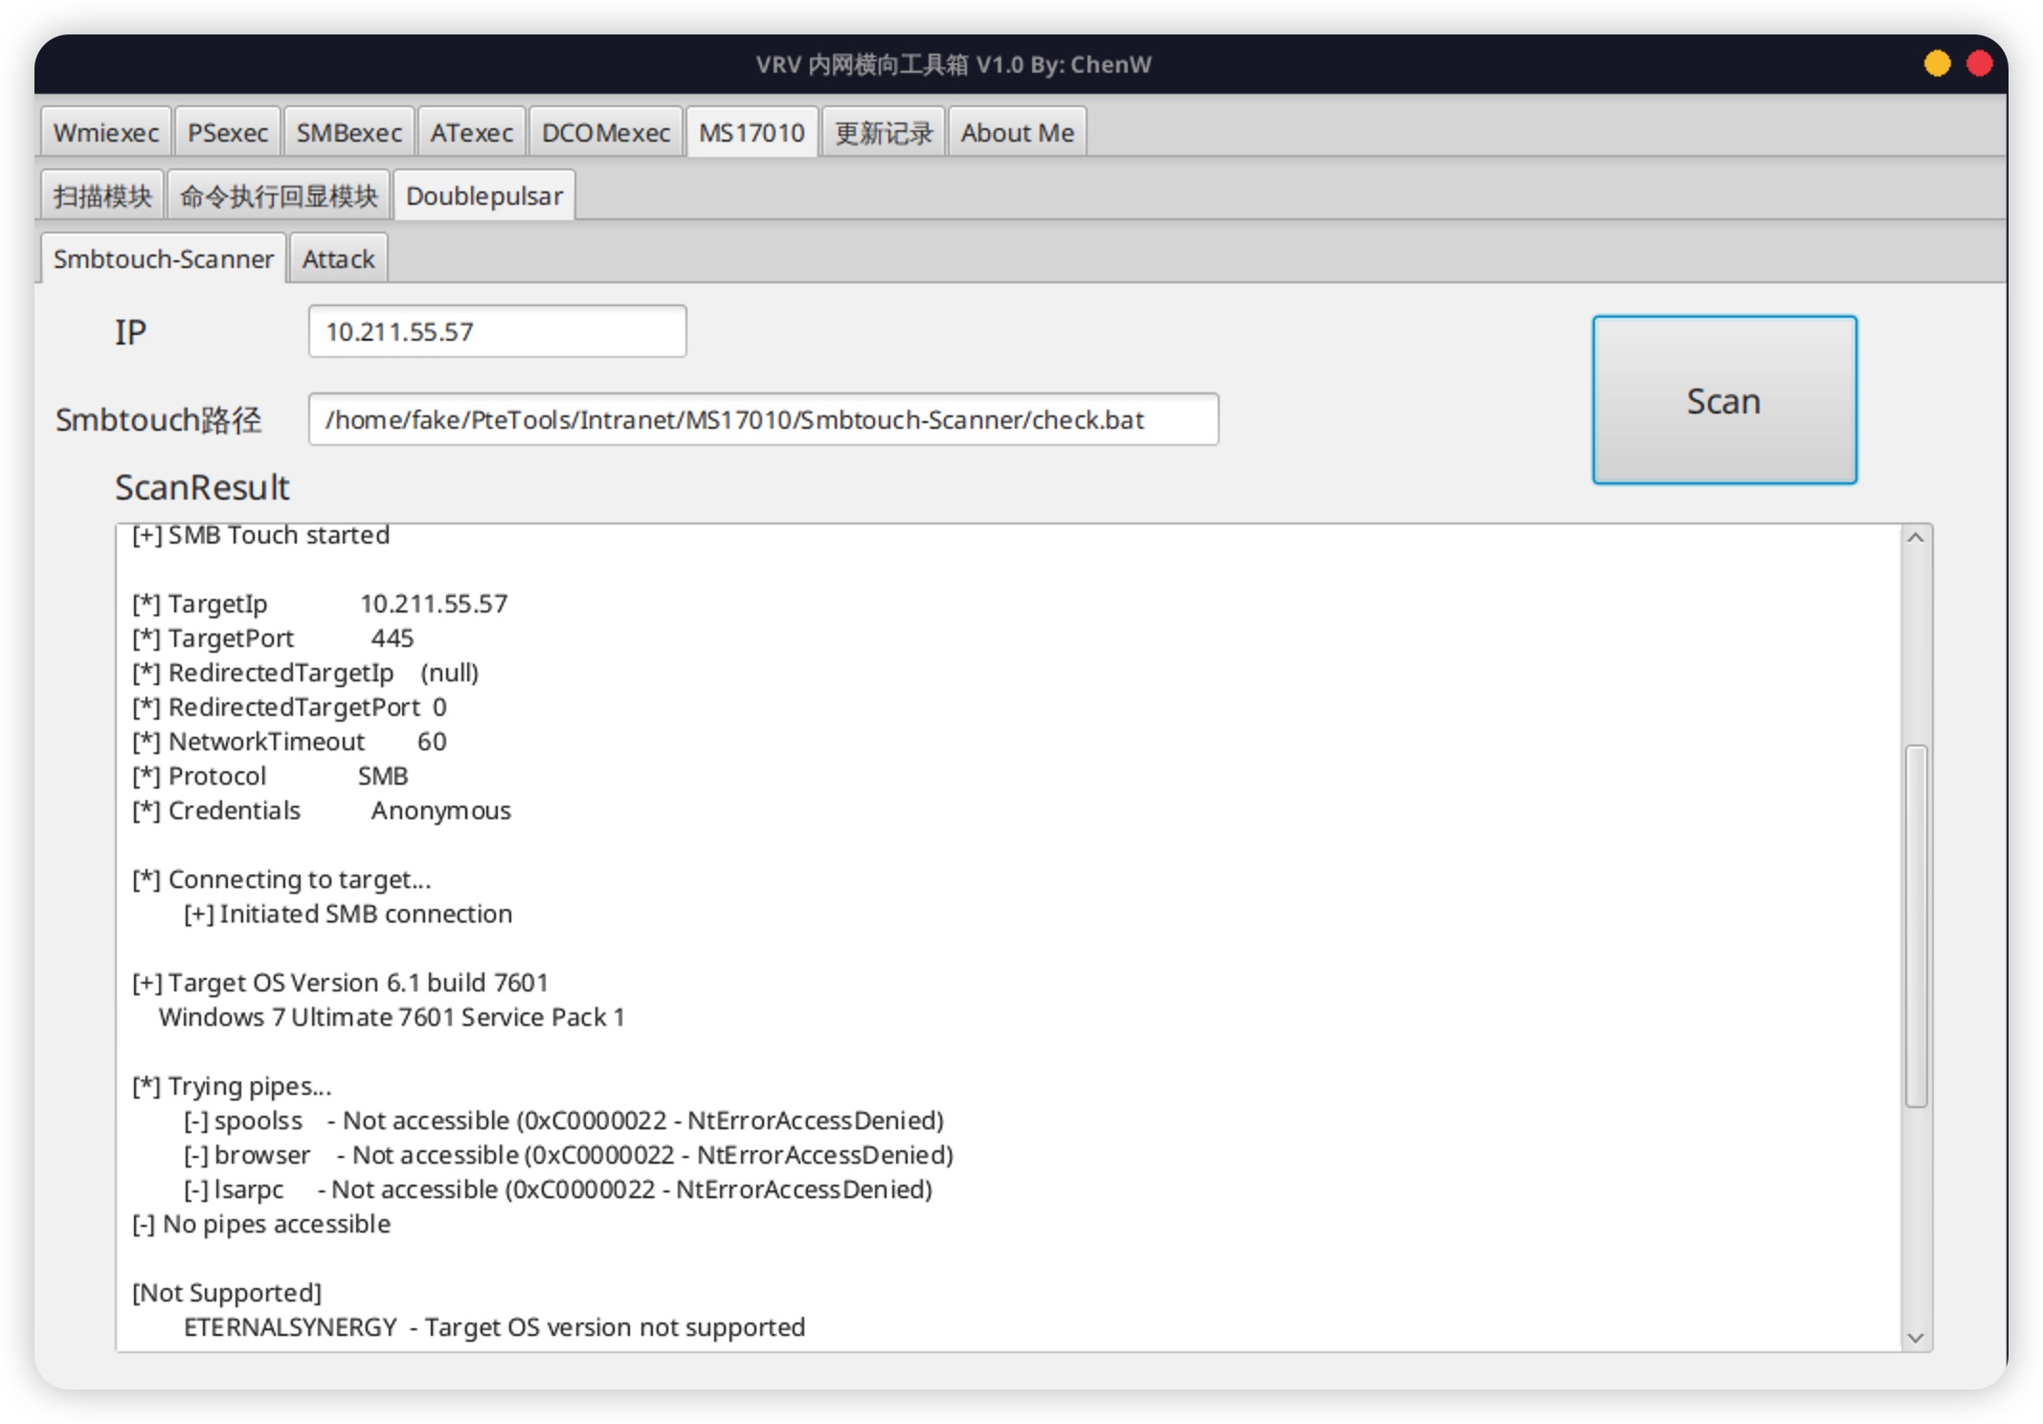Image resolution: width=2043 pixels, height=1424 pixels.
Task: Click the IP address input field
Action: [497, 332]
